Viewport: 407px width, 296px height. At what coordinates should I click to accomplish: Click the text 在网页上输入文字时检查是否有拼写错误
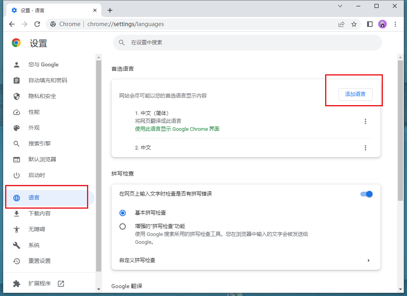tap(166, 194)
